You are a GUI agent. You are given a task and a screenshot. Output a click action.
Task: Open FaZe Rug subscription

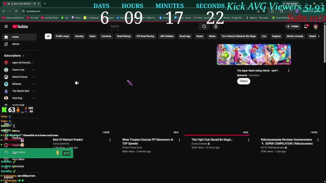[19, 98]
